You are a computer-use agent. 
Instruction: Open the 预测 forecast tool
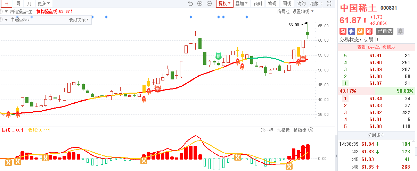pyautogui.click(x=257, y=3)
